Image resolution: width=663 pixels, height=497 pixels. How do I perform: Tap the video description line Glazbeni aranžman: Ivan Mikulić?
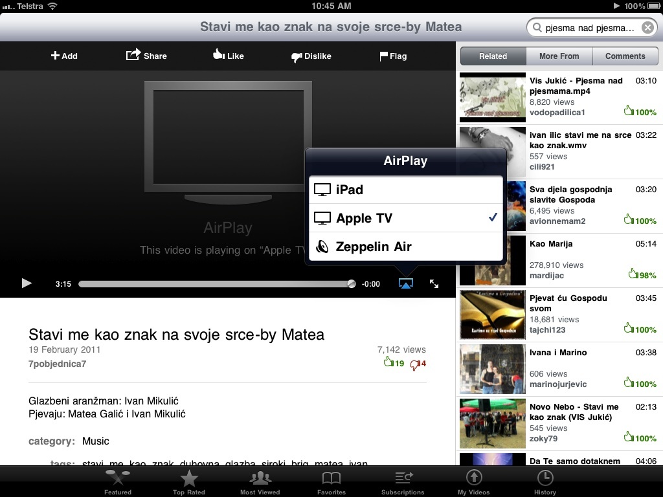point(104,401)
